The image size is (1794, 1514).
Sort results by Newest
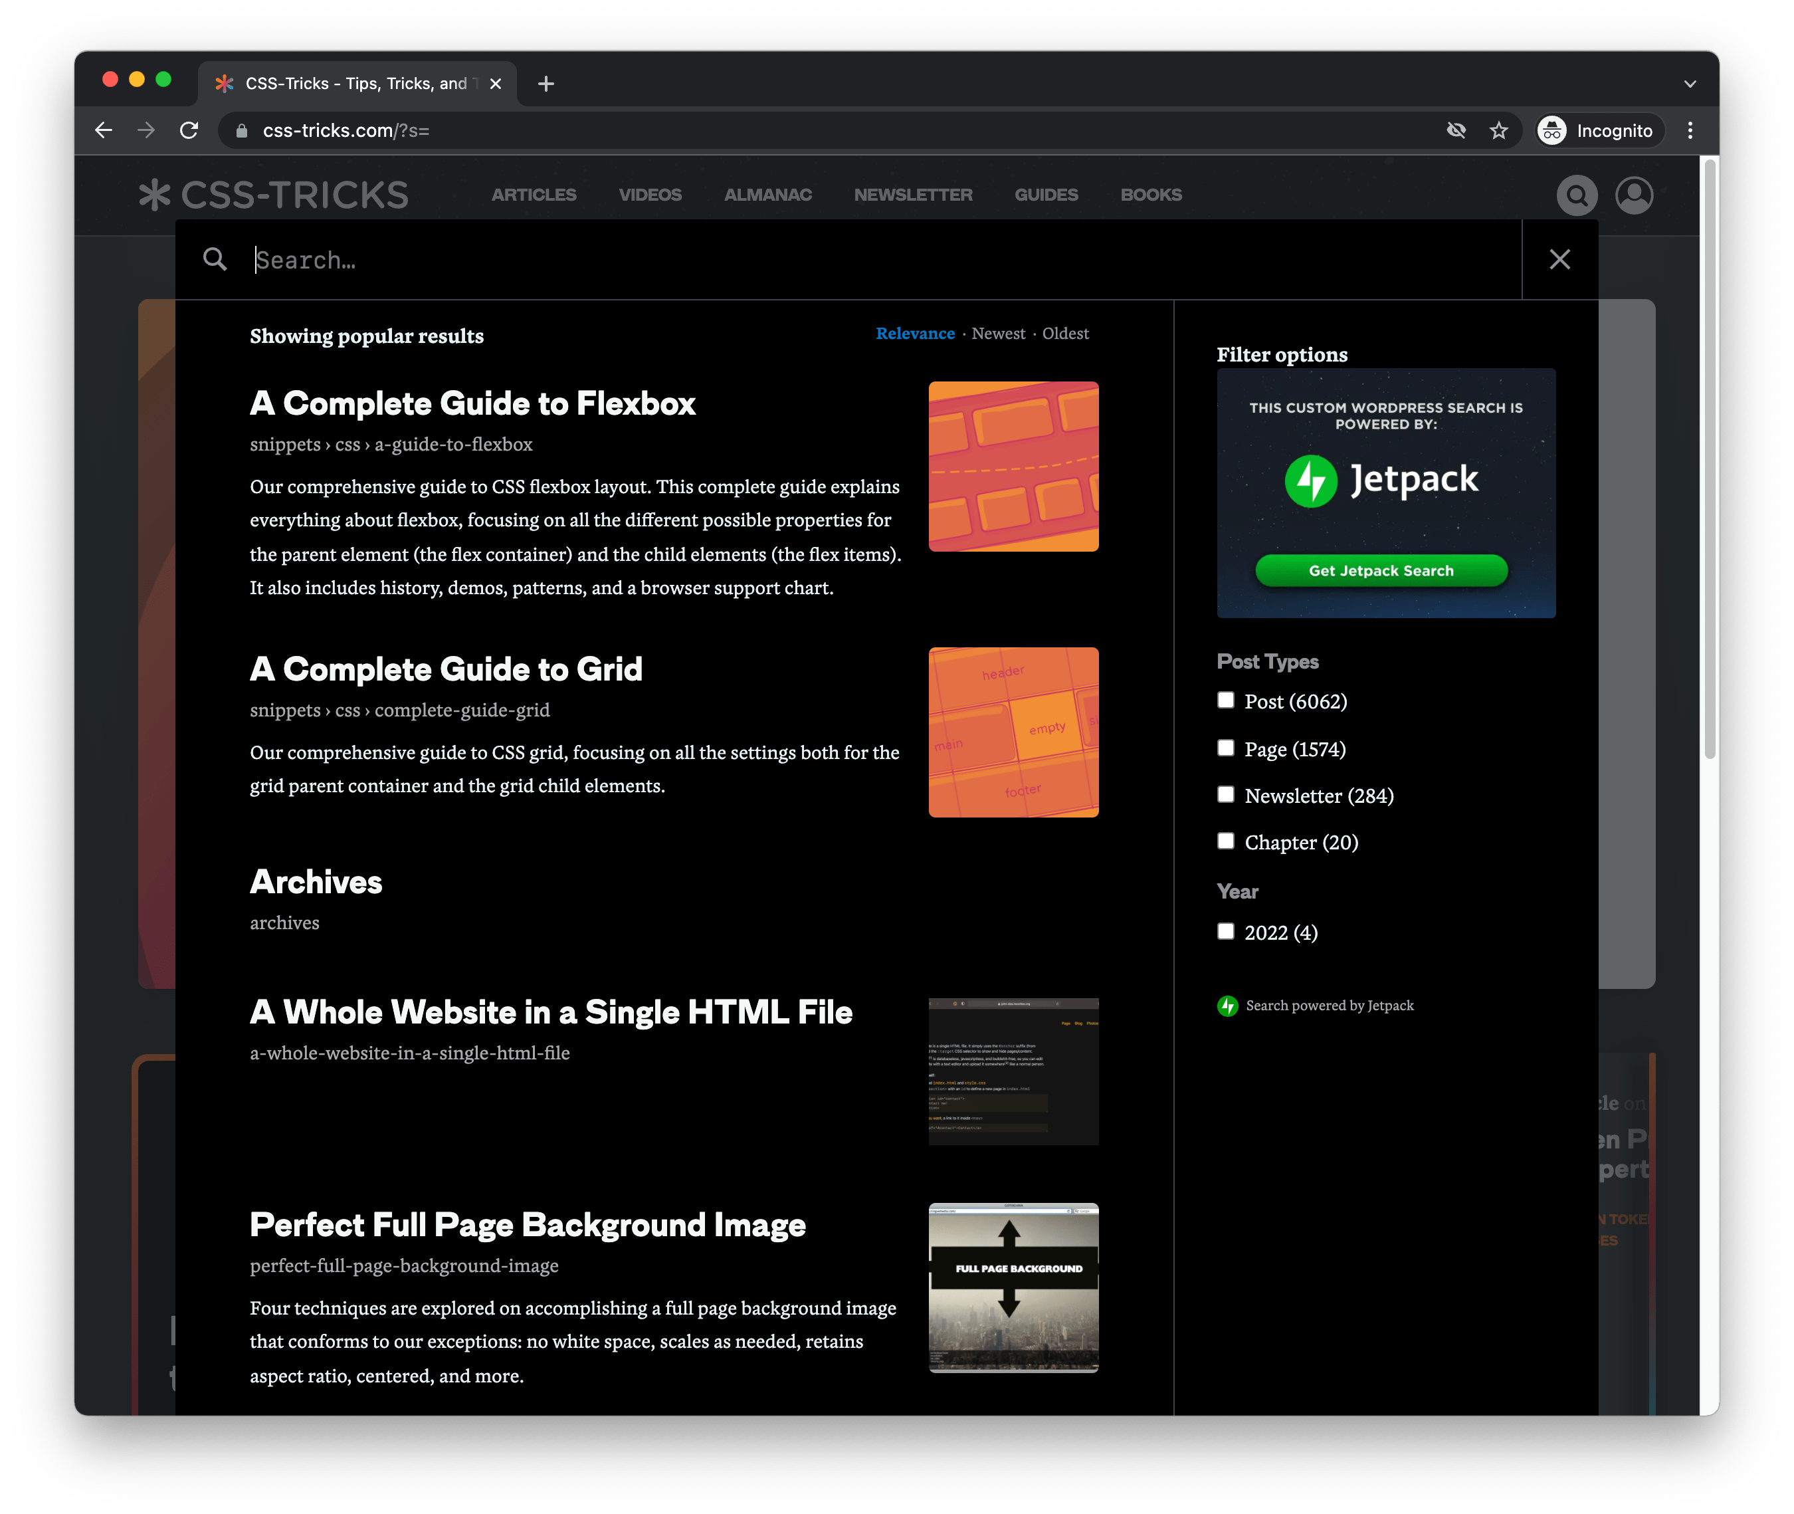coord(998,333)
